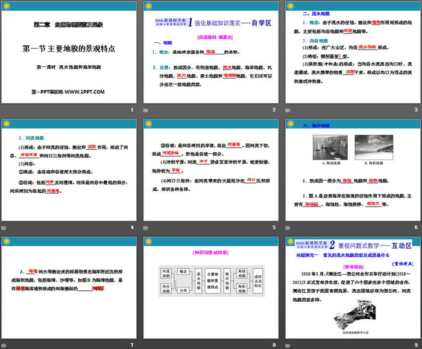This screenshot has width=422, height=349.
Task: Select the title slide thumbnail numbered 1
Action: 69,53
